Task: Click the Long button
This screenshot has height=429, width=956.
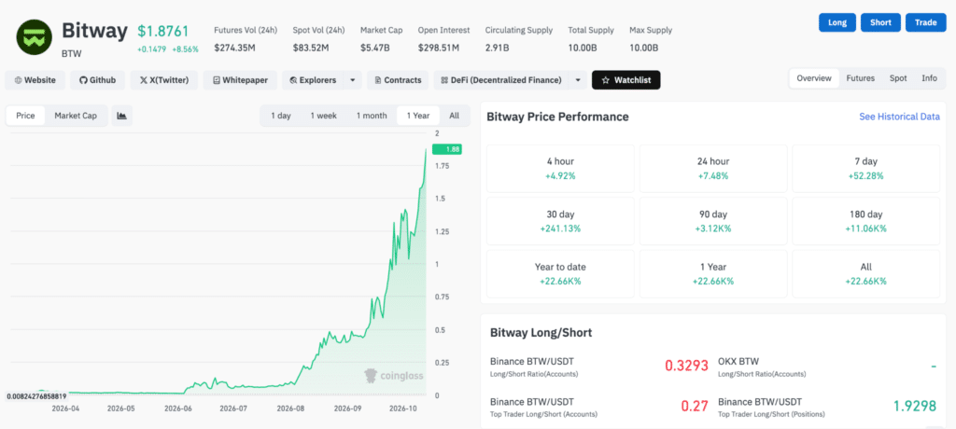Action: tap(837, 22)
